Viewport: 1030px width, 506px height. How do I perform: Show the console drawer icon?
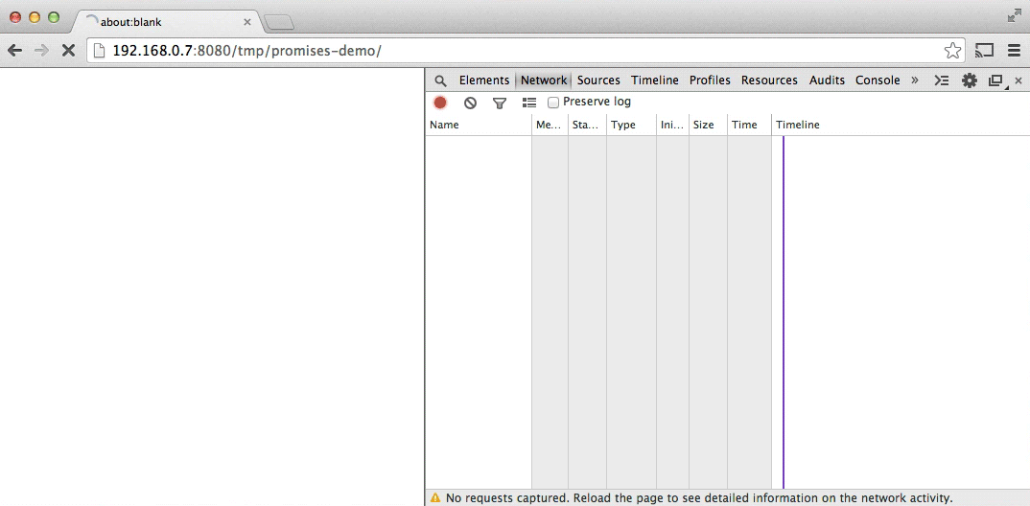click(x=942, y=80)
